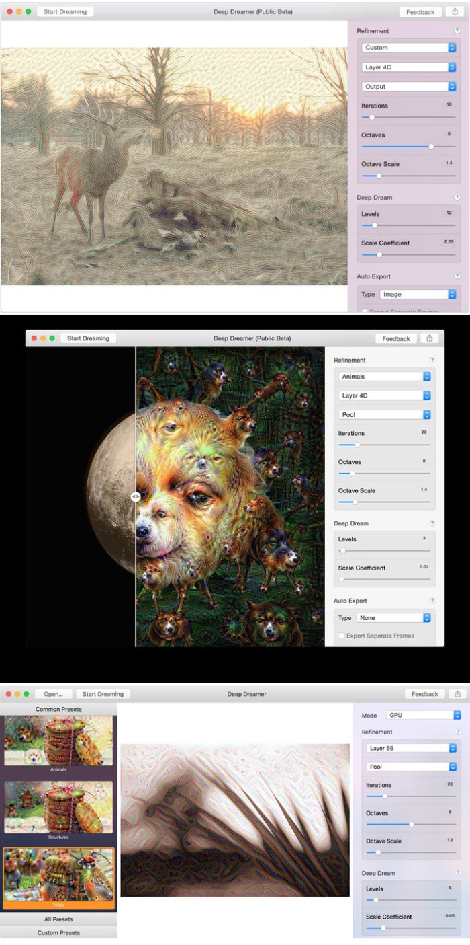Click Auto Export help icon above Type Image
The height and width of the screenshot is (945, 470).
pos(457,276)
